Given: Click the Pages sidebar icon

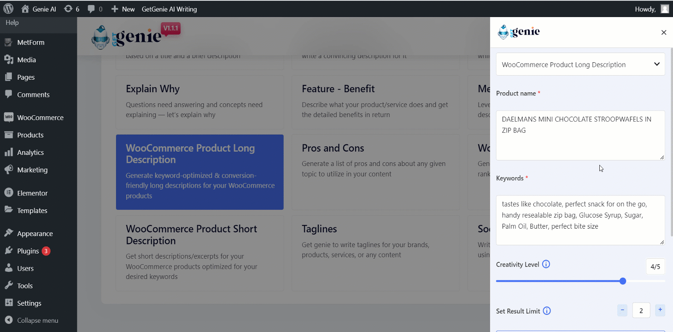Looking at the screenshot, I should tap(9, 77).
